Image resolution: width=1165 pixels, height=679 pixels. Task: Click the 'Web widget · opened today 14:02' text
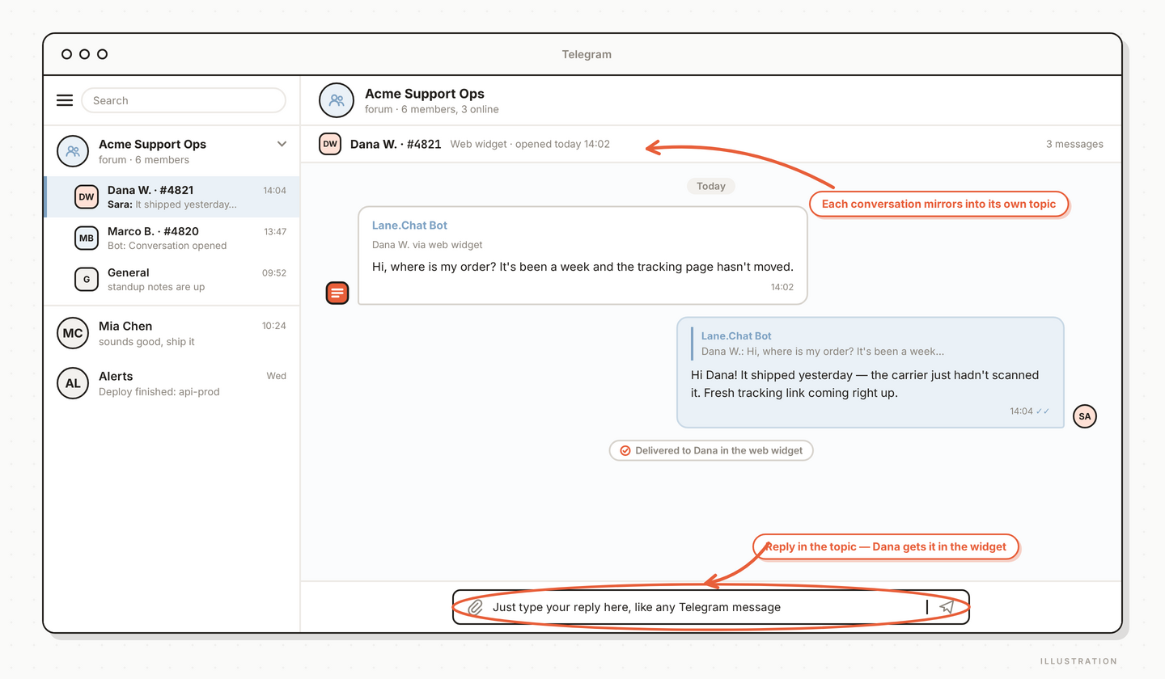530,144
